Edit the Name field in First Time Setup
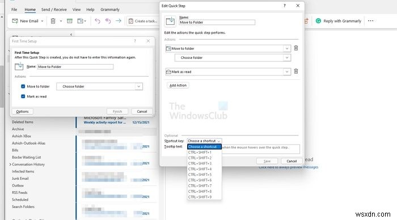This screenshot has height=220, width=397. click(x=75, y=66)
